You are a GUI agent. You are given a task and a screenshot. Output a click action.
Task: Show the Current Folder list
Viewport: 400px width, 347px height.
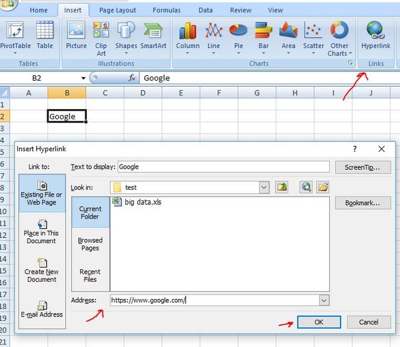click(x=91, y=212)
